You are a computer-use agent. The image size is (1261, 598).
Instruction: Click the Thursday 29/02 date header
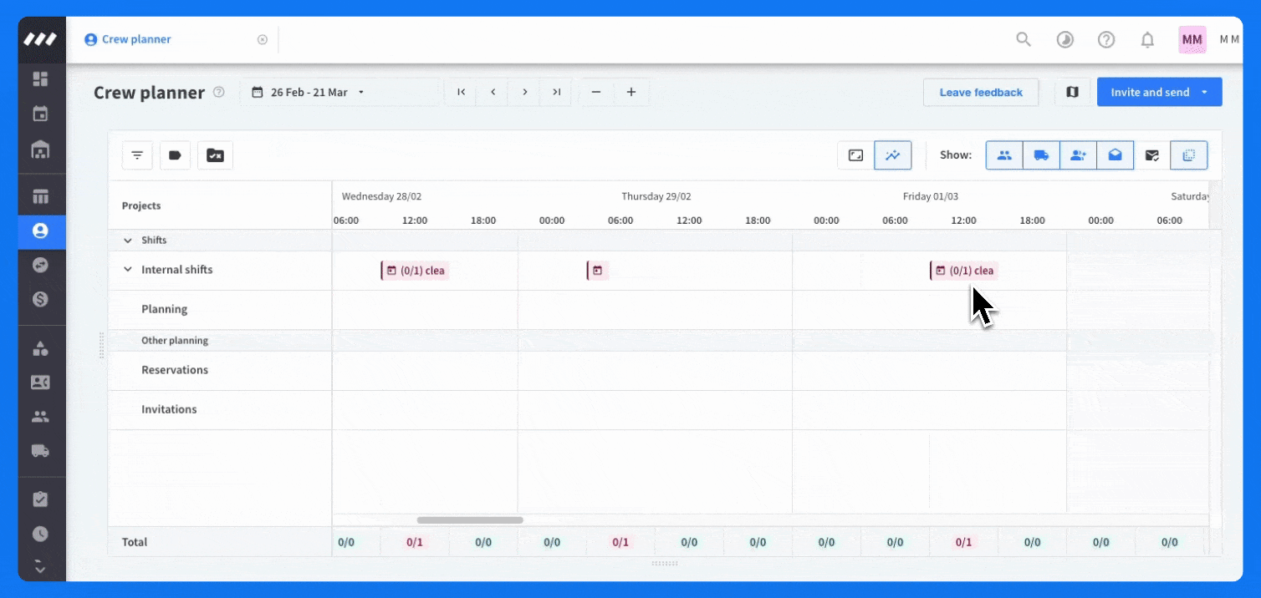pos(656,197)
